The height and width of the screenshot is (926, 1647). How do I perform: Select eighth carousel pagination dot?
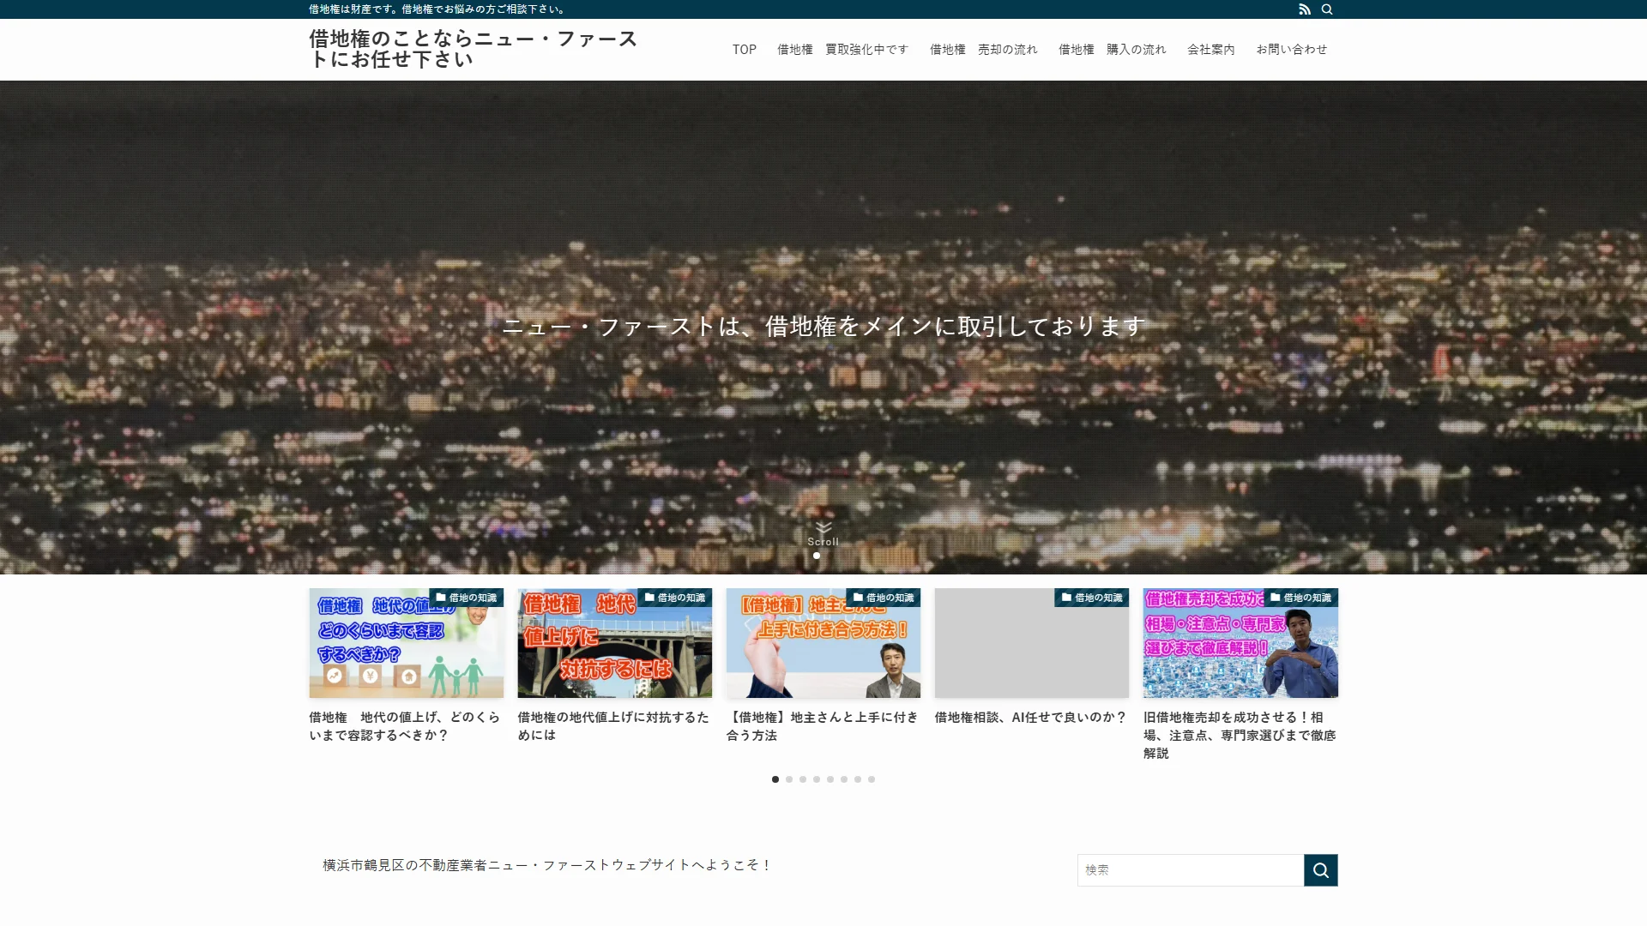(x=872, y=779)
